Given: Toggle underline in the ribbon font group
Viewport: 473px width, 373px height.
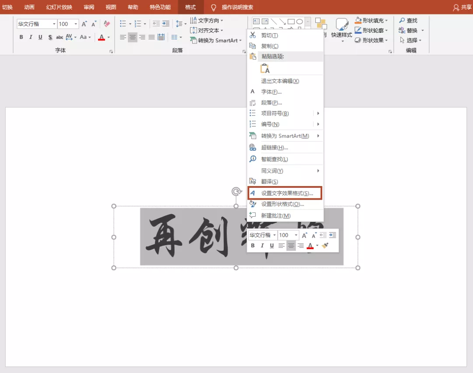Looking at the screenshot, I should coord(40,37).
